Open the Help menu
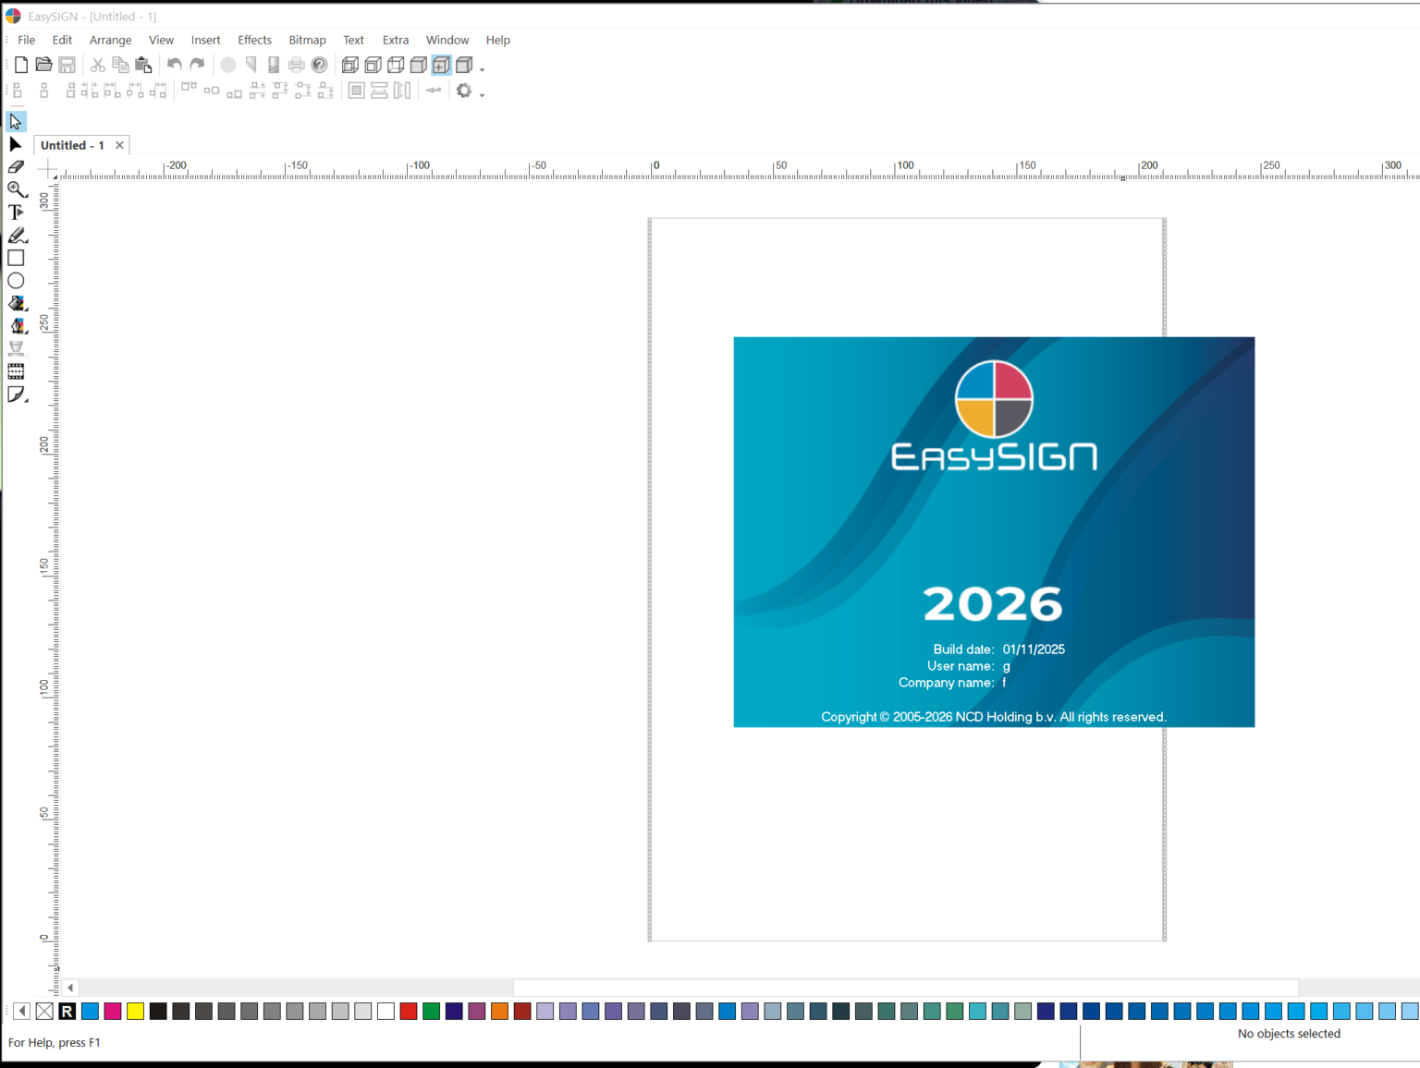 (497, 40)
